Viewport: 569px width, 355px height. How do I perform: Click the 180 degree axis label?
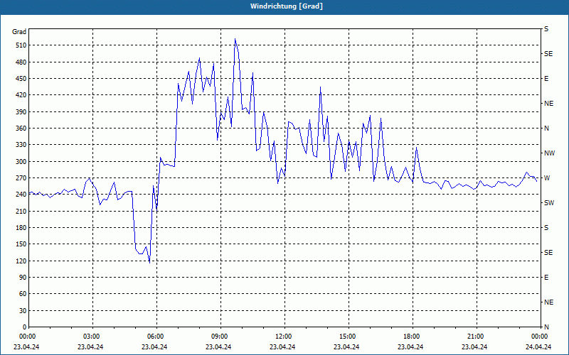point(21,228)
